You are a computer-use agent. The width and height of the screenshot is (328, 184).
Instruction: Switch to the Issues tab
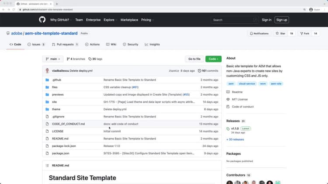tap(36, 44)
